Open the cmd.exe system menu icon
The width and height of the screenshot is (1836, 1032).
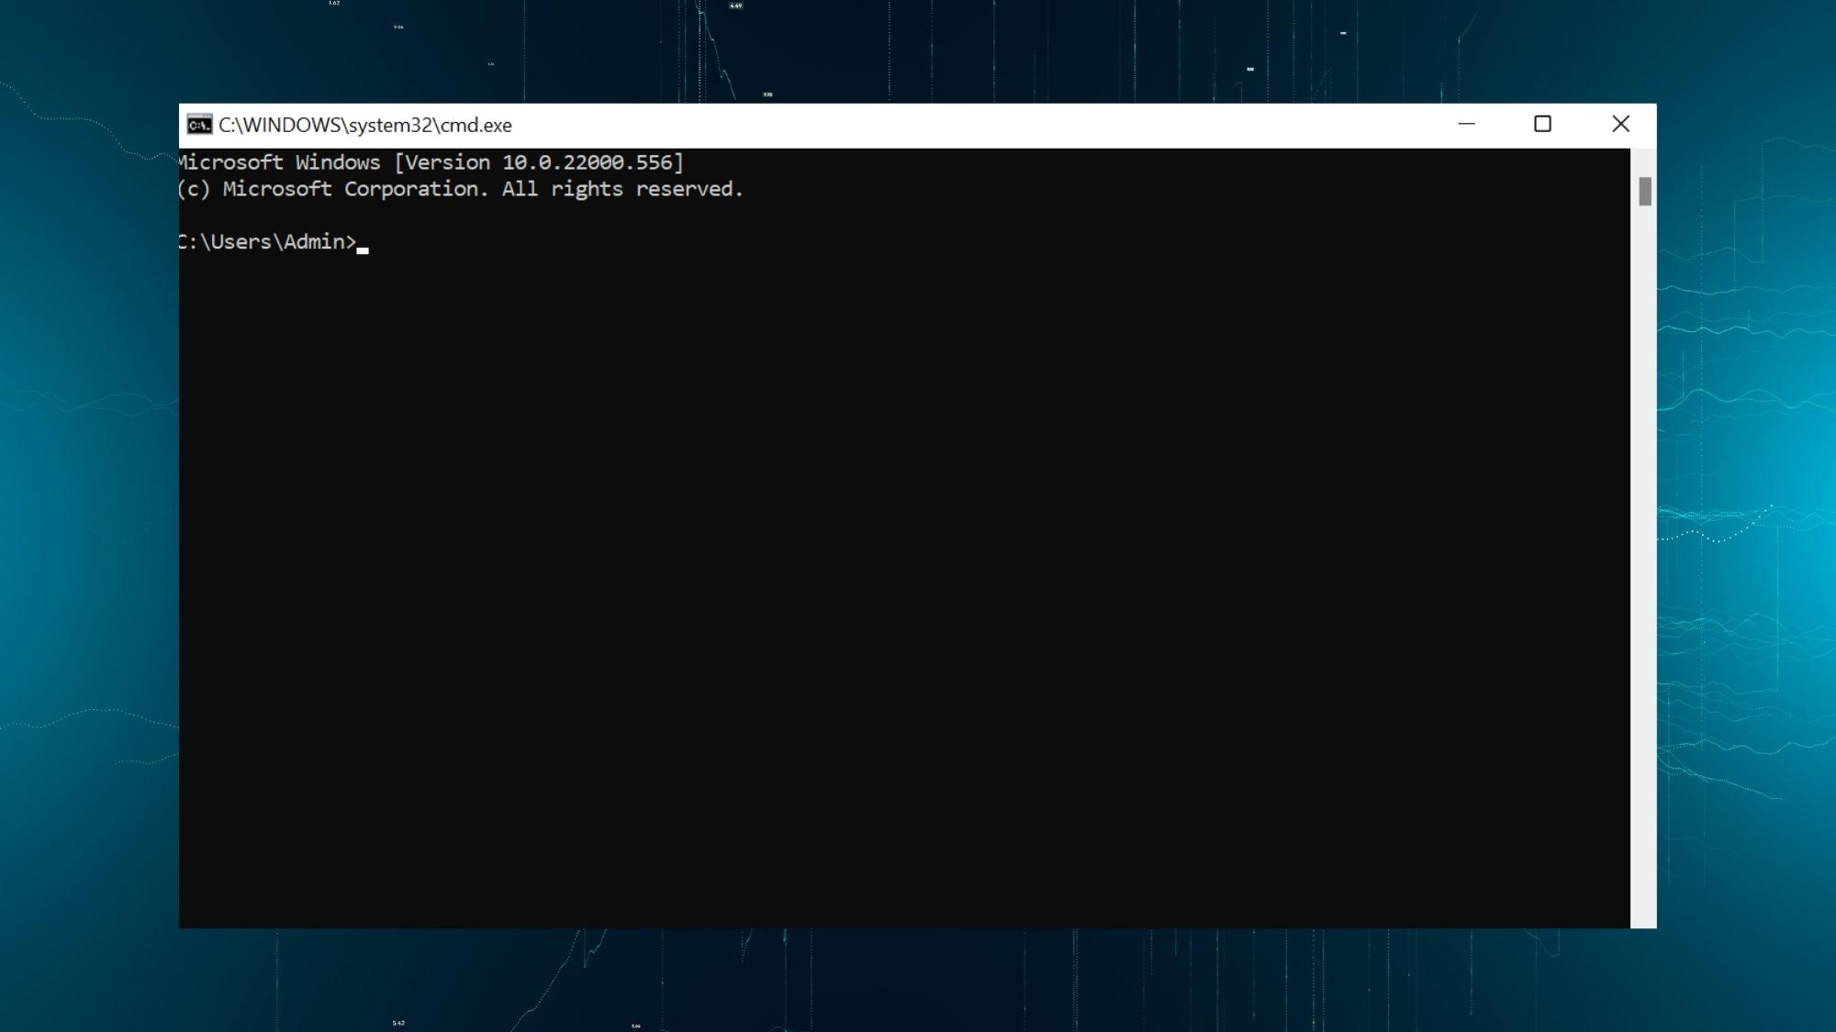(x=199, y=125)
